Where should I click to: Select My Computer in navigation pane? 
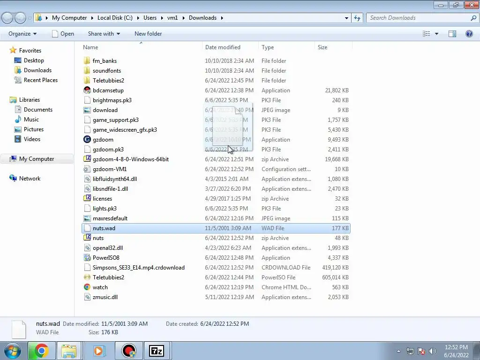point(37,158)
